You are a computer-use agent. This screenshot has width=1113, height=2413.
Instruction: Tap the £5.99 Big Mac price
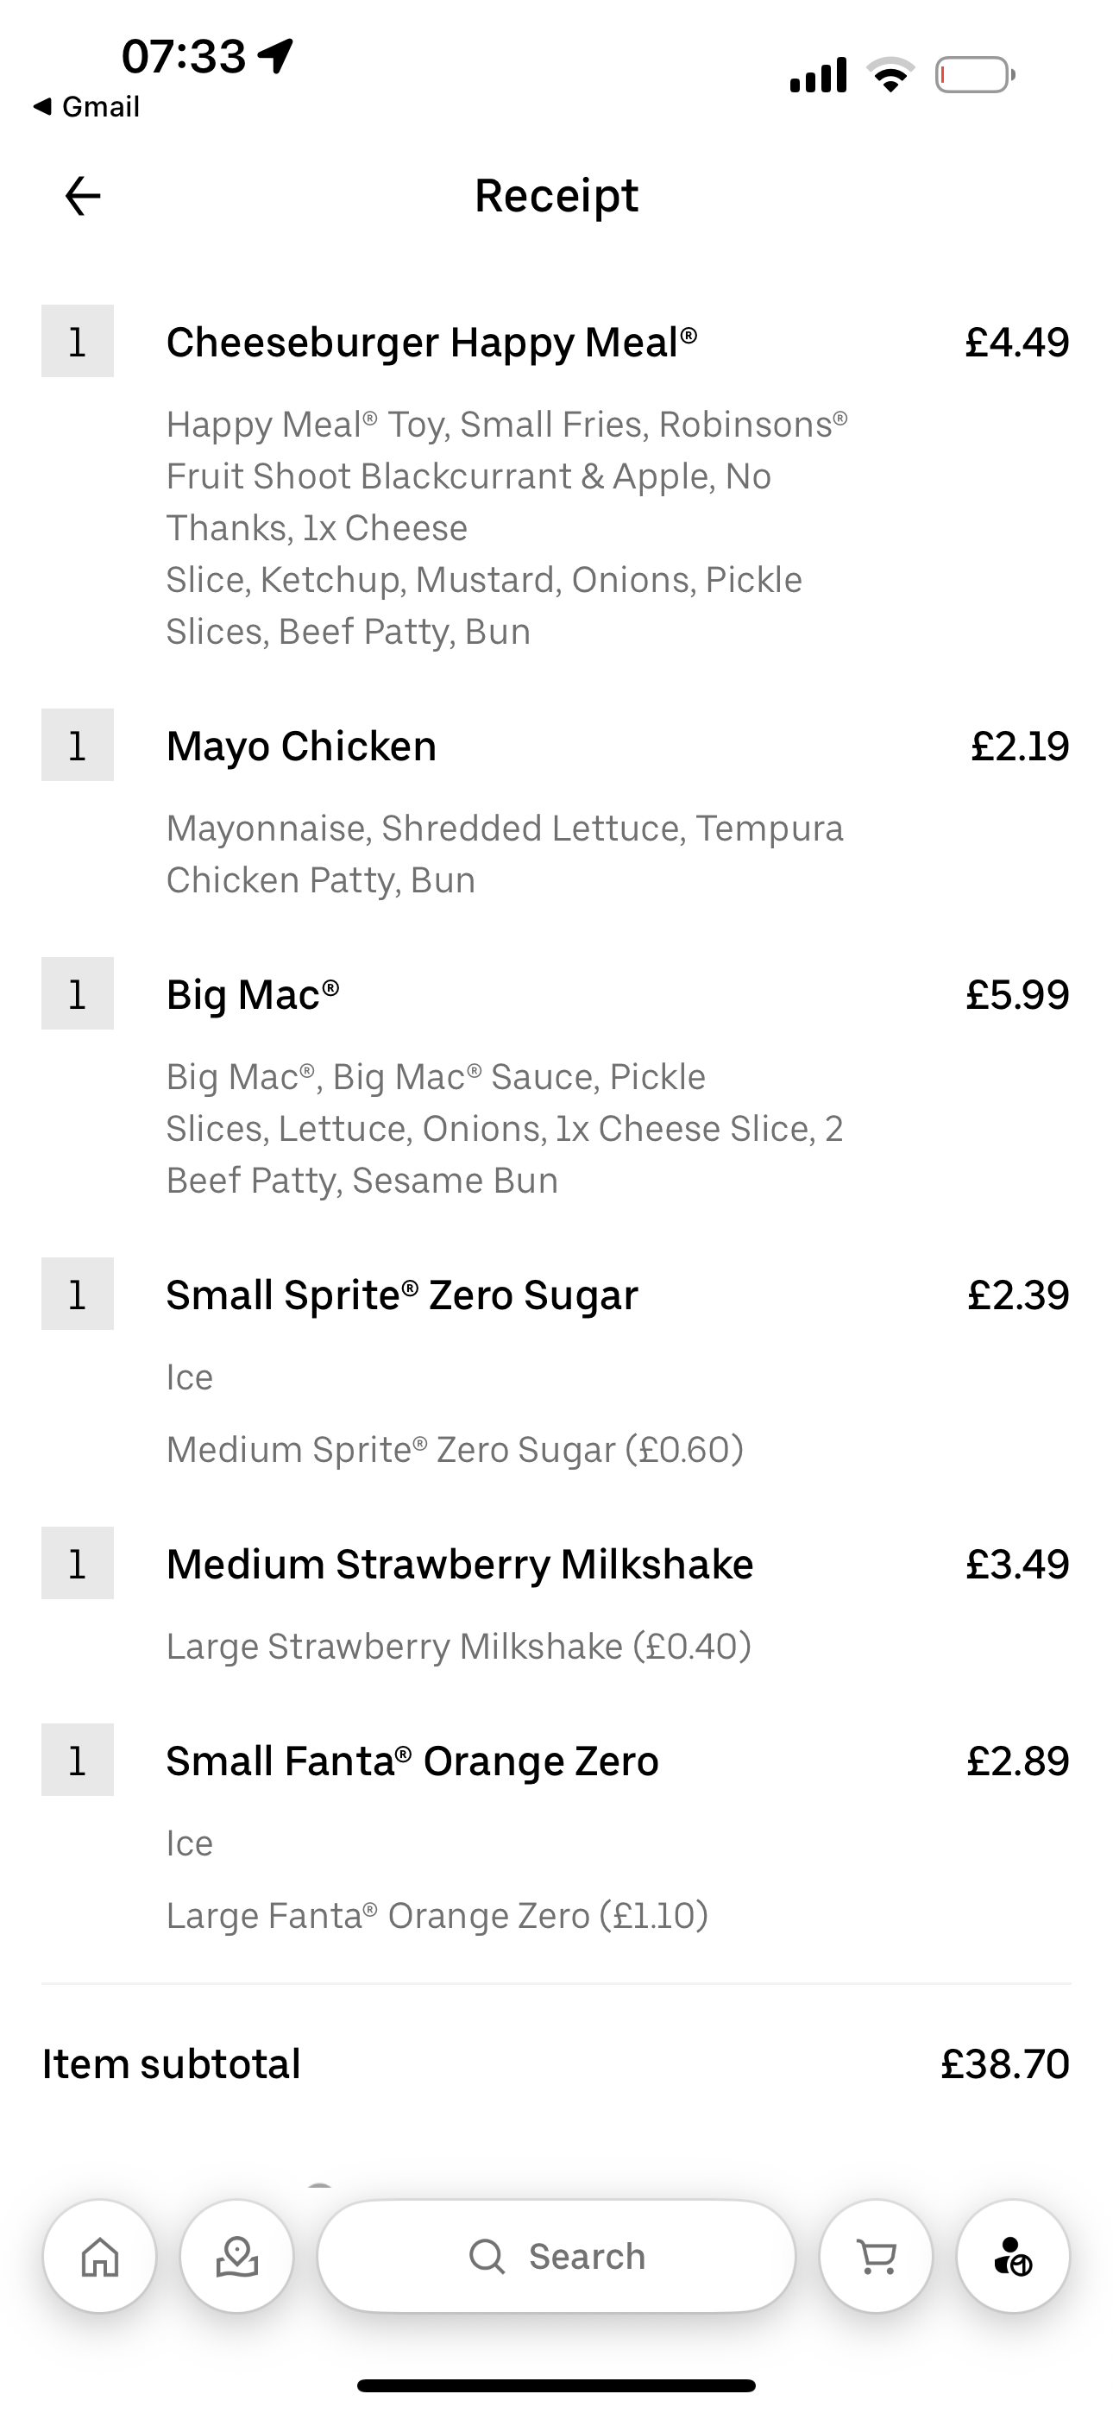(x=1016, y=995)
